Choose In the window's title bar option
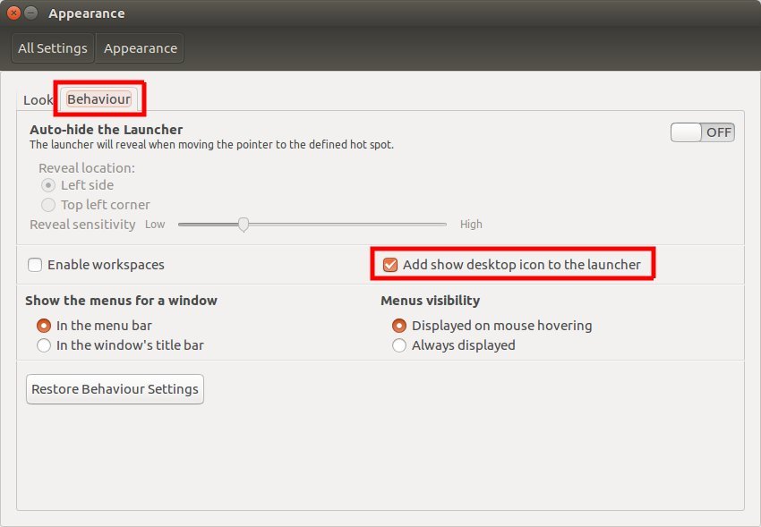This screenshot has width=761, height=527. pyautogui.click(x=44, y=344)
